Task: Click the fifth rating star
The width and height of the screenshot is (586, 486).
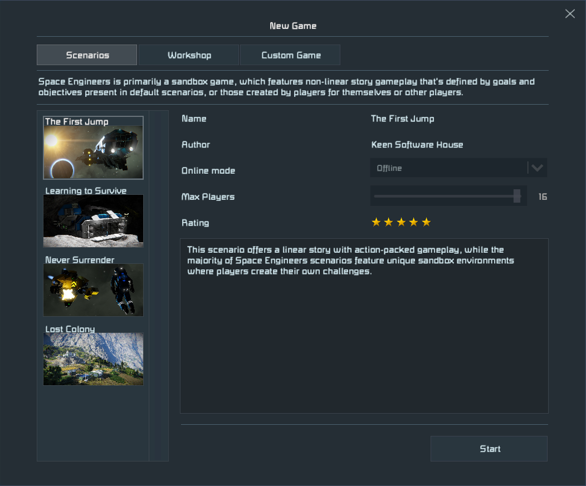Action: coord(426,222)
